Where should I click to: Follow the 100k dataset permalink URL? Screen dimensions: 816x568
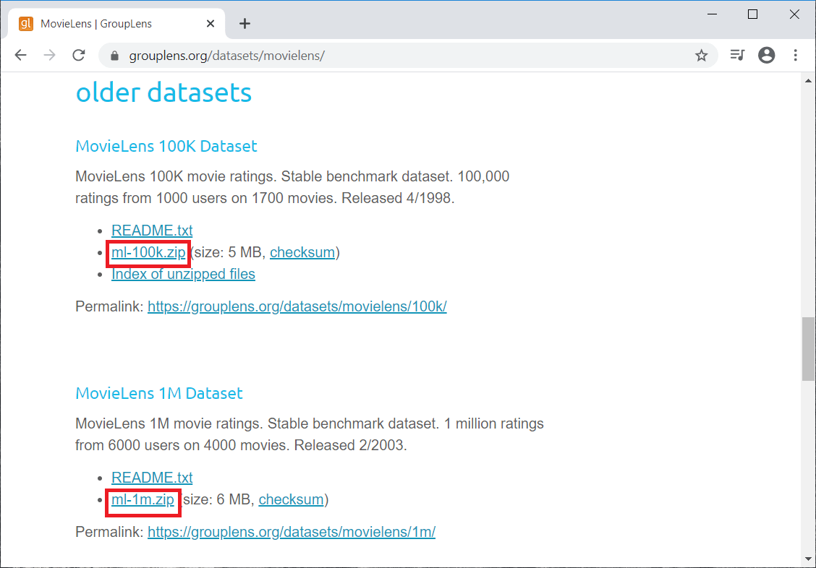point(297,306)
